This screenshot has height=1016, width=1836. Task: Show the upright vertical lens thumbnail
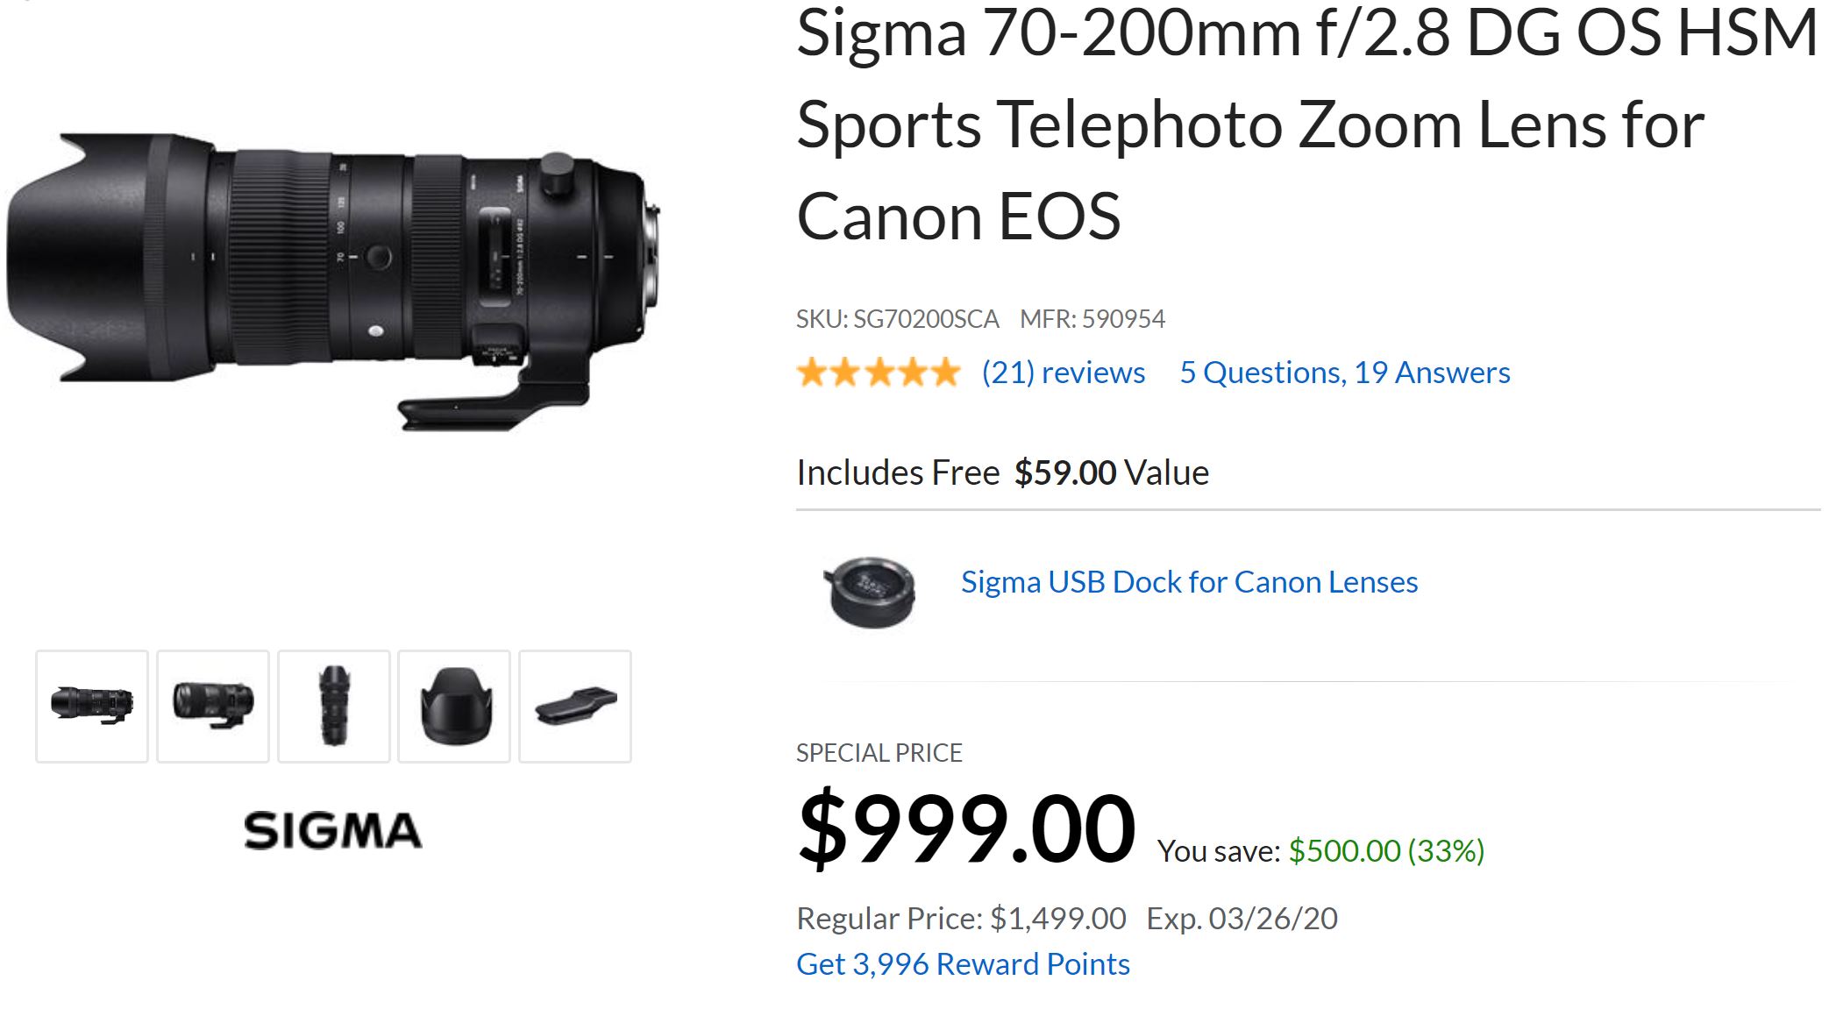334,706
